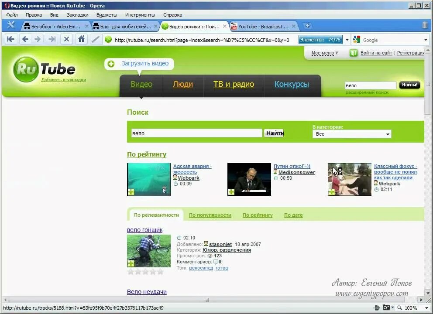Click the RuTube logo

click(x=44, y=69)
